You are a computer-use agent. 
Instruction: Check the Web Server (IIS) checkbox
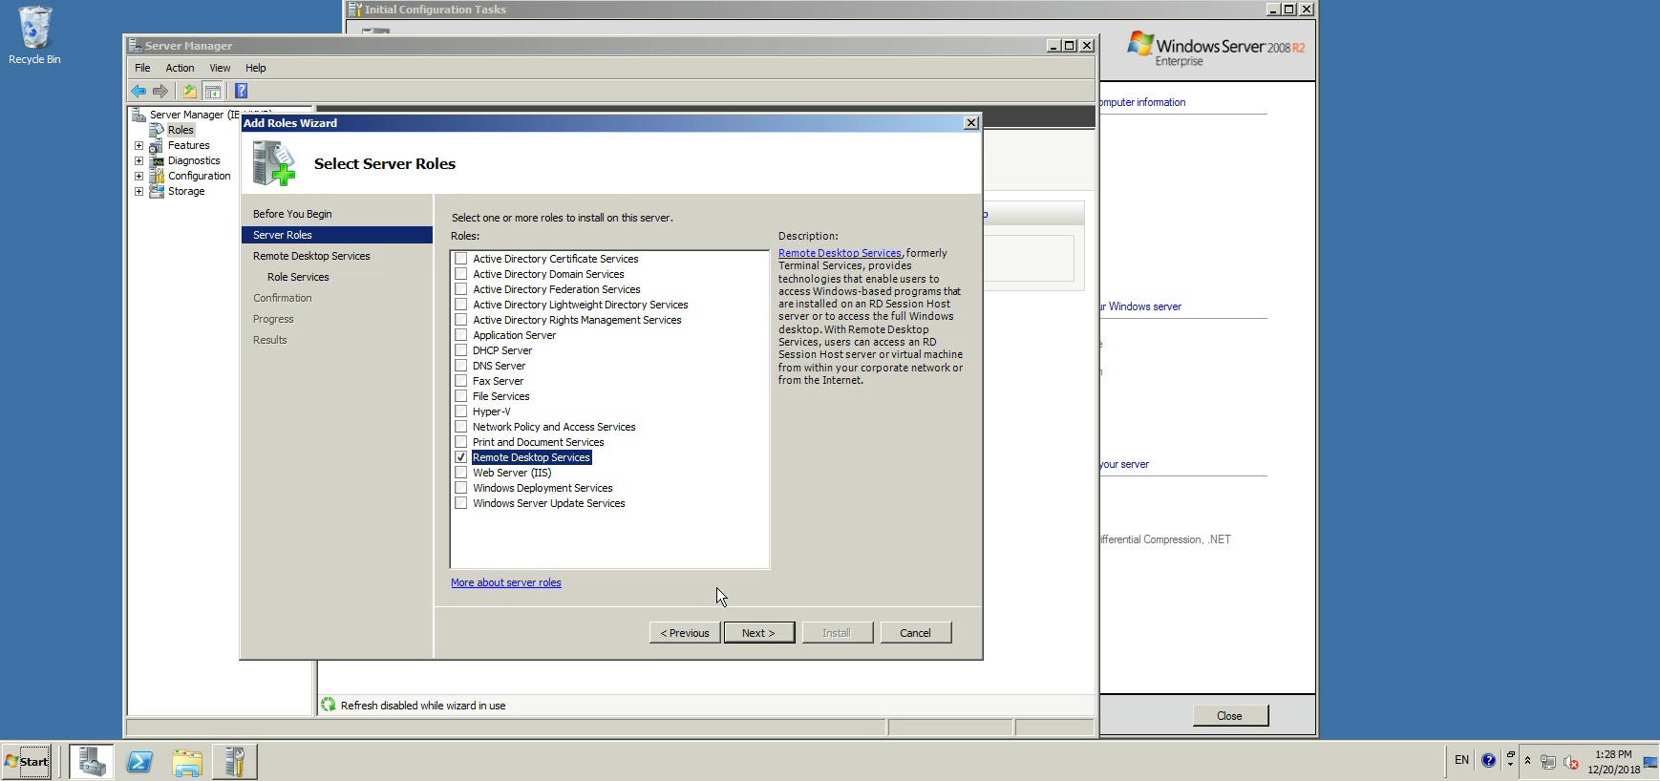click(x=461, y=473)
